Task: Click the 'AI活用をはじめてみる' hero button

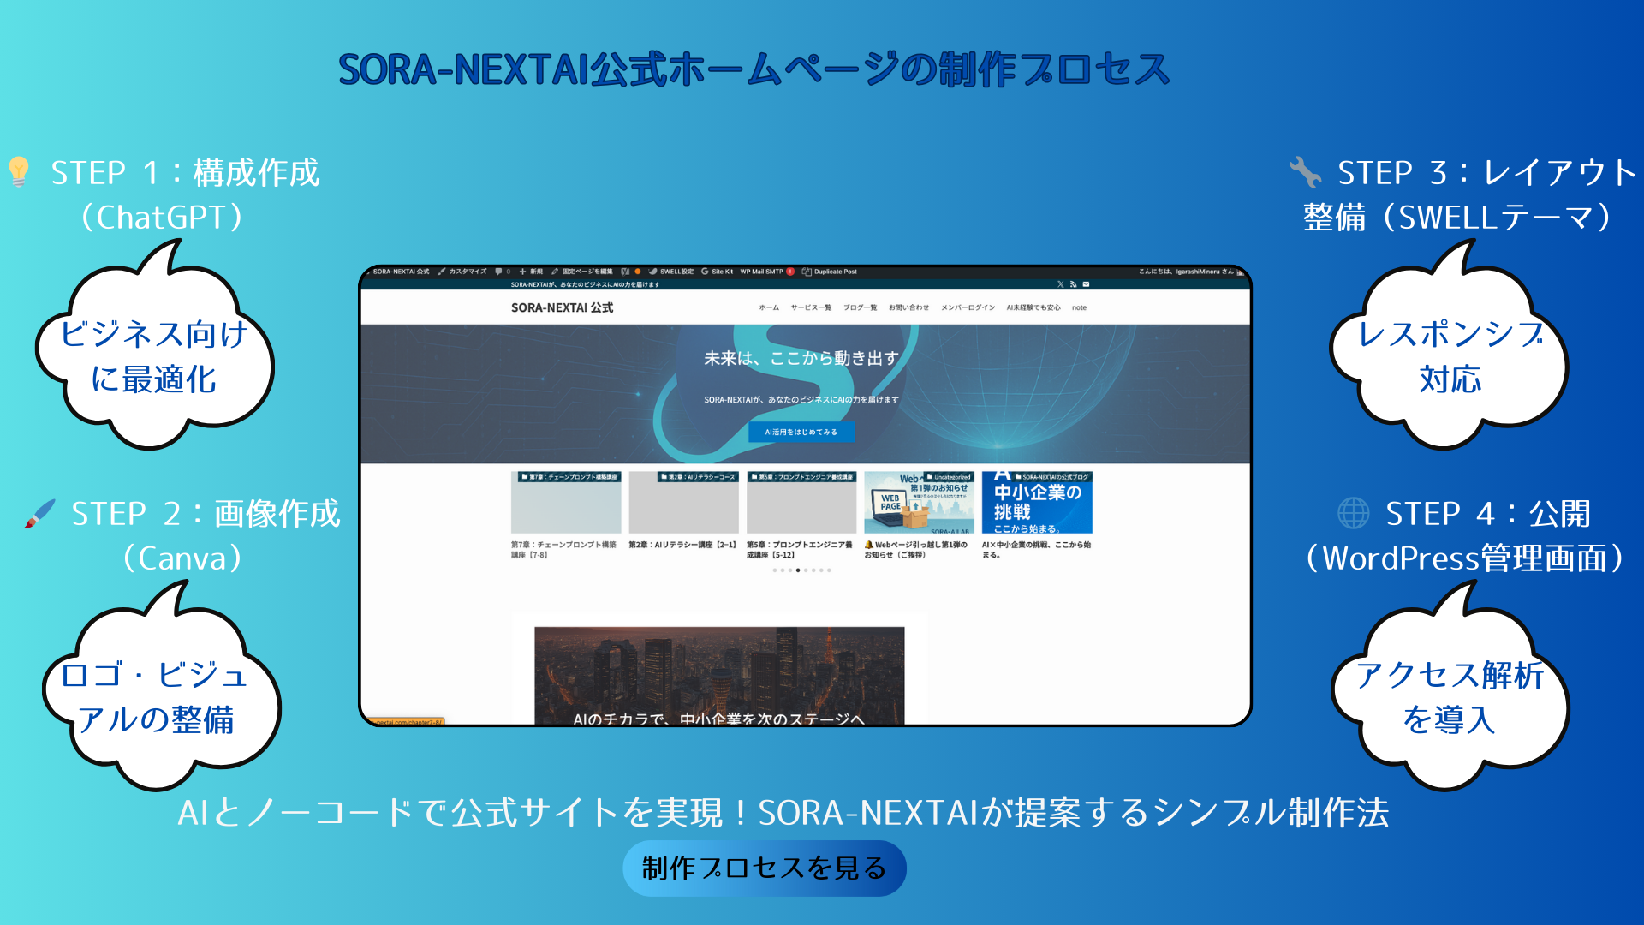Action: pos(801,432)
